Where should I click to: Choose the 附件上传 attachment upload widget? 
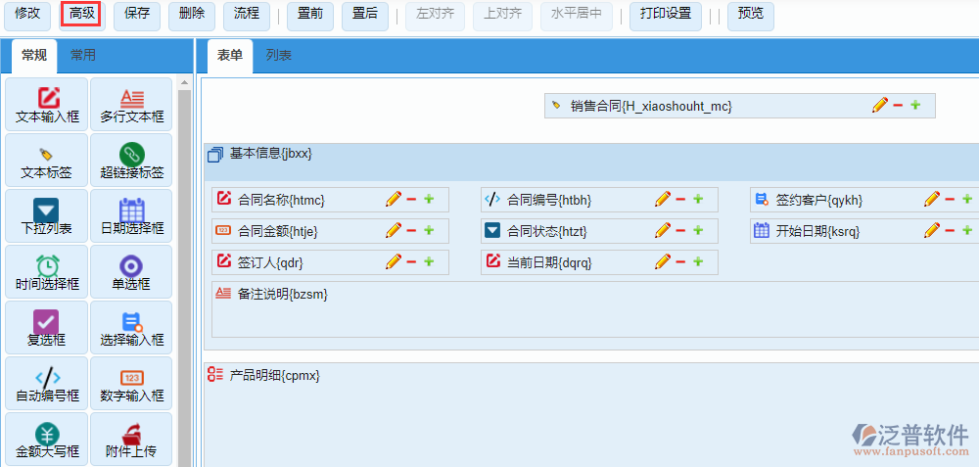tap(131, 441)
